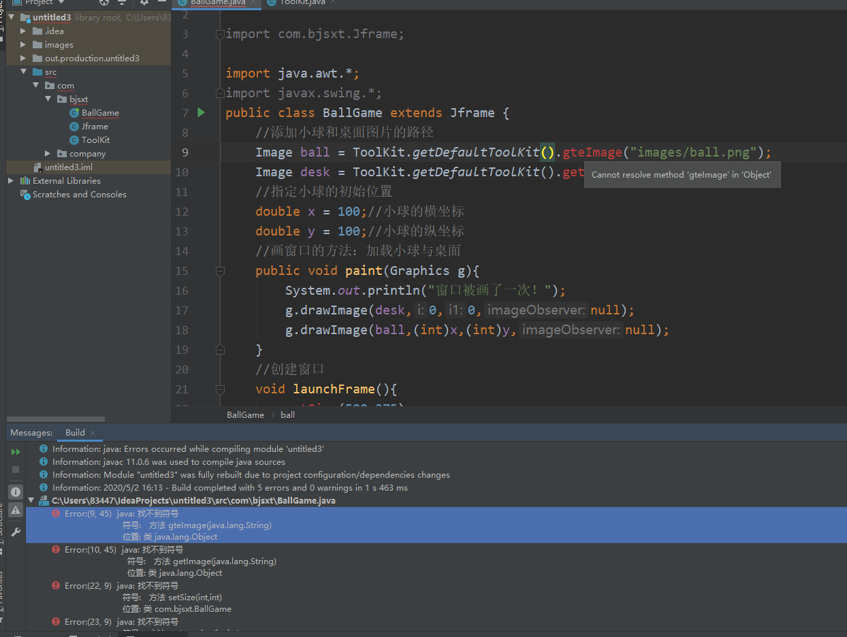Fold the paint method at line 15
Viewport: 847px width, 637px height.
point(220,271)
